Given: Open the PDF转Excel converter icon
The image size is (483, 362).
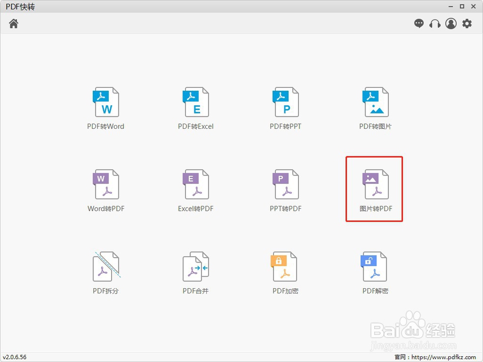Looking at the screenshot, I should (196, 102).
